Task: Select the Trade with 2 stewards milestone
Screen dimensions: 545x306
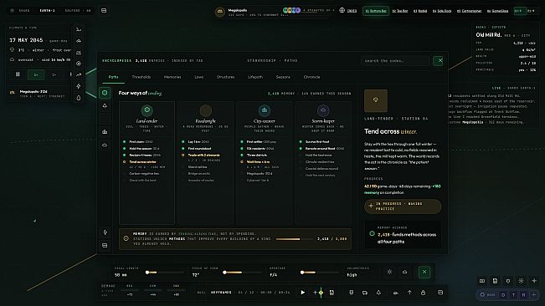Action: tap(203, 155)
